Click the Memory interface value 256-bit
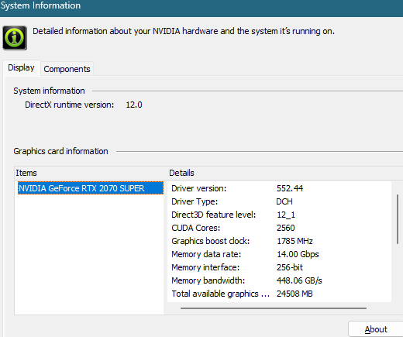403x337 pixels. (x=290, y=267)
